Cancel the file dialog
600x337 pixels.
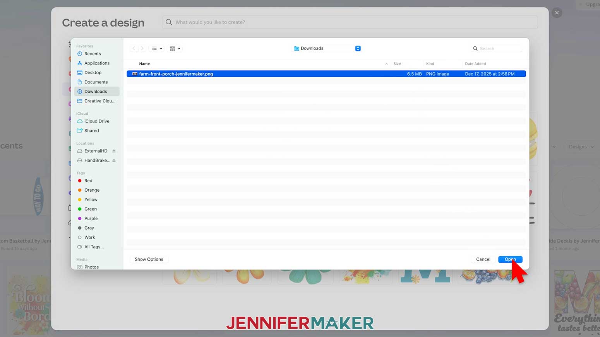pos(483,259)
